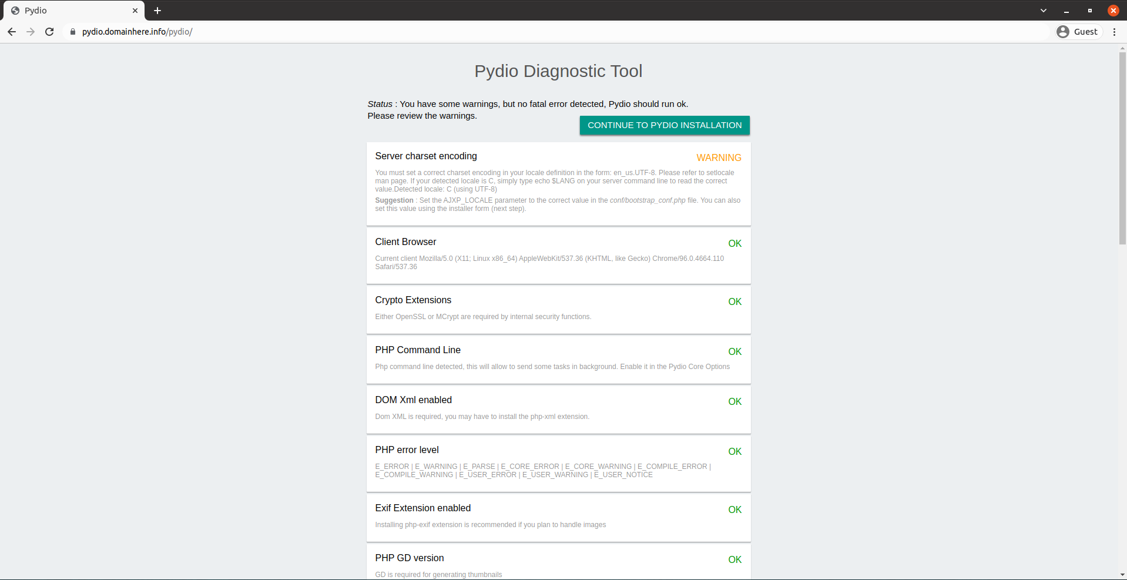This screenshot has height=580, width=1127.
Task: Click the php-exif recommendation text
Action: coord(490,525)
